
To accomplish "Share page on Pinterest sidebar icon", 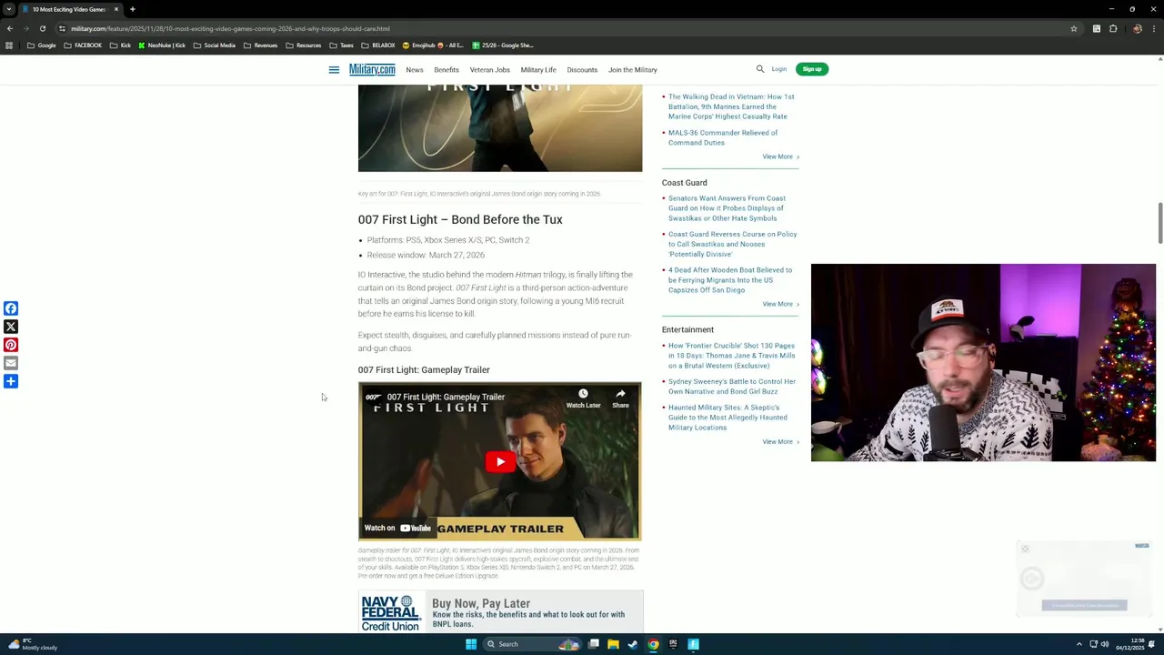I will (11, 345).
